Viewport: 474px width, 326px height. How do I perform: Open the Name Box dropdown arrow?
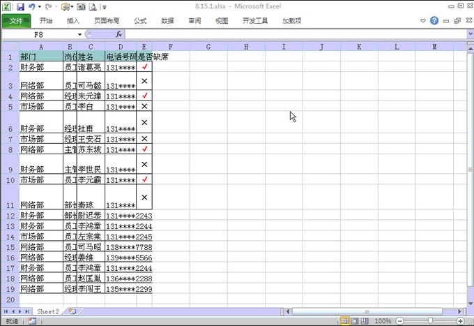[x=79, y=34]
